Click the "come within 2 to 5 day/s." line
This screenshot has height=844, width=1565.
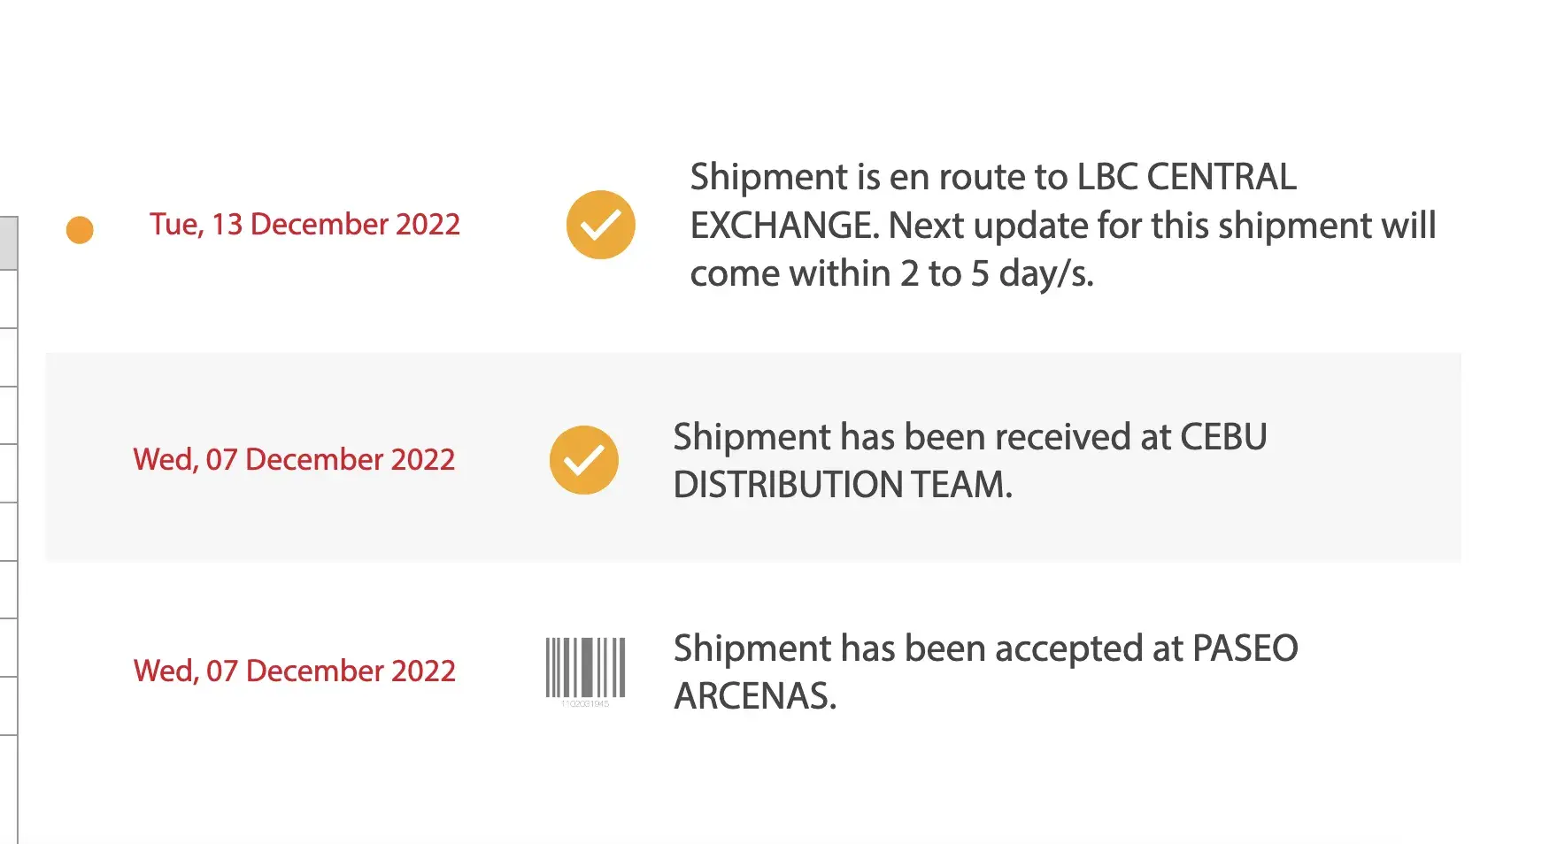tap(891, 274)
